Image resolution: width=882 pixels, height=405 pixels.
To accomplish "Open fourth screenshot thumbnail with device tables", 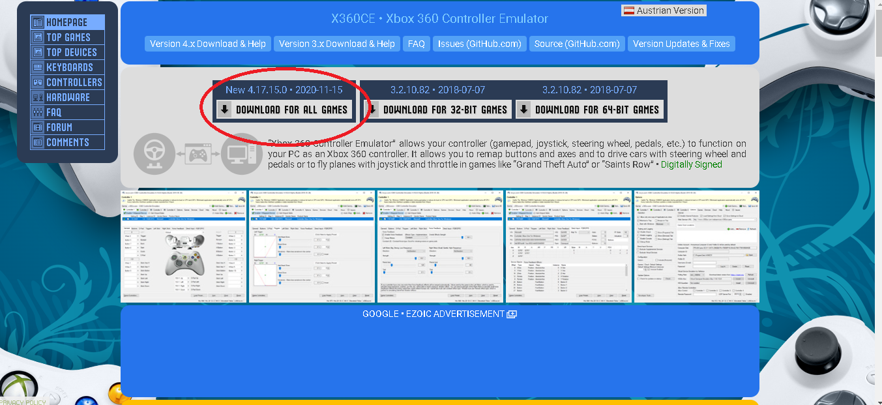I will pos(568,247).
